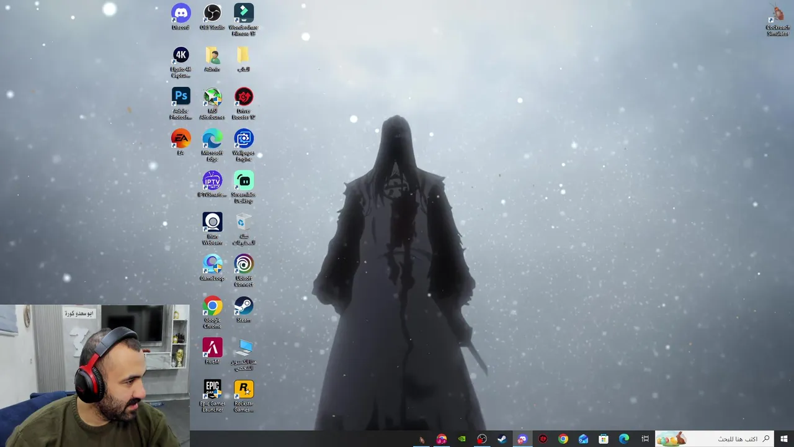Open the pink Chrome profile taskbar icon
Image resolution: width=794 pixels, height=447 pixels.
(441, 439)
